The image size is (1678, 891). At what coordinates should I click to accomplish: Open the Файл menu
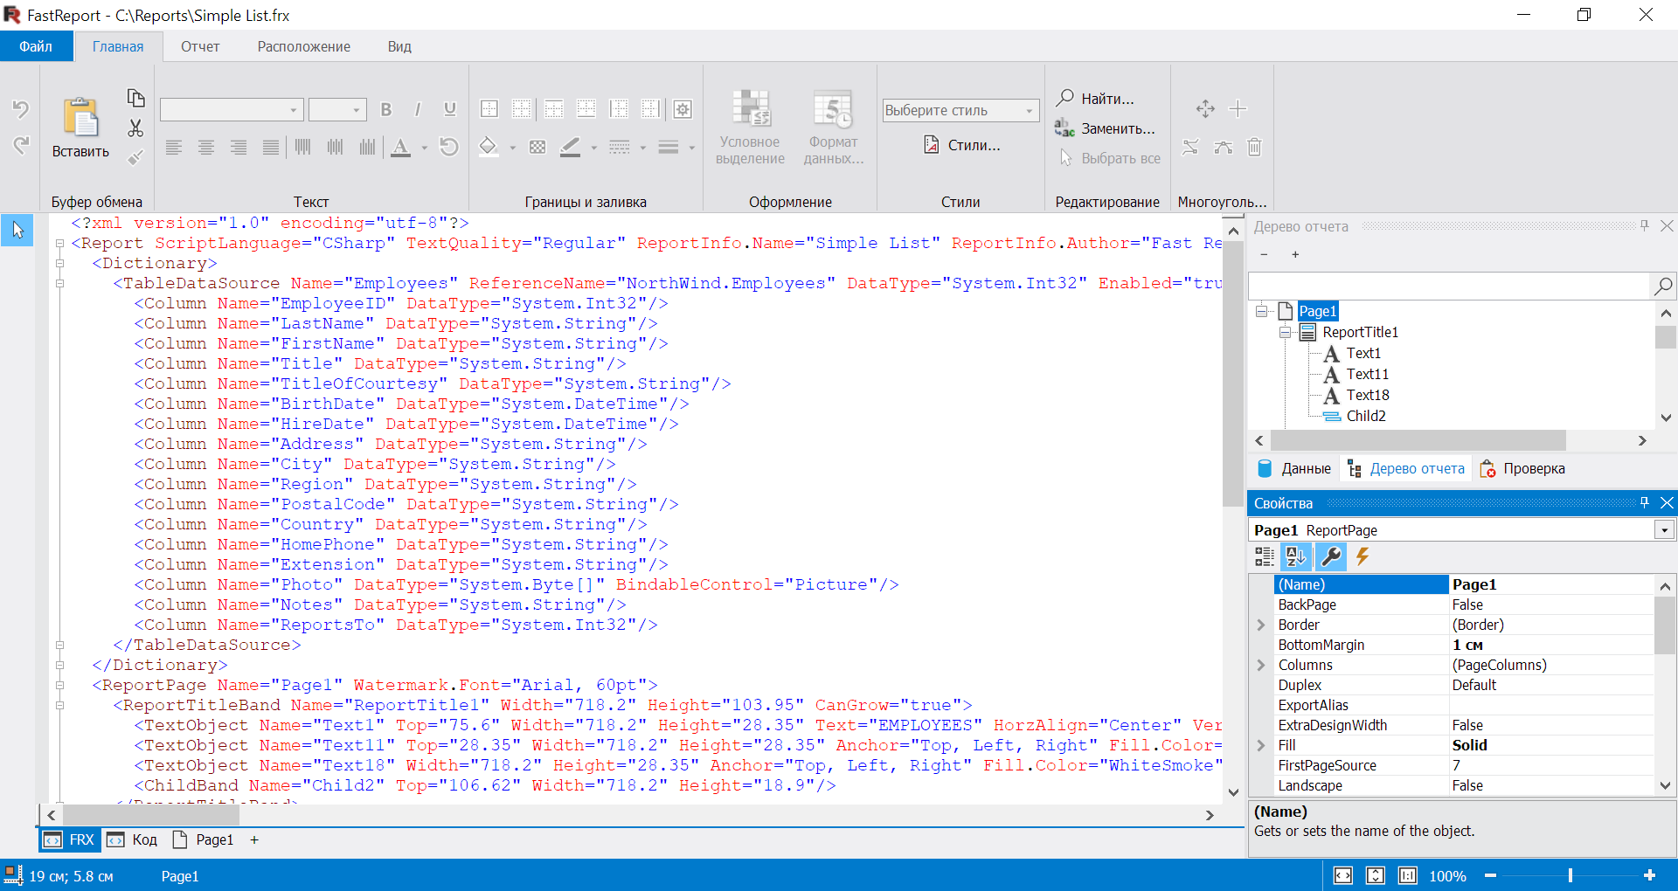[36, 46]
